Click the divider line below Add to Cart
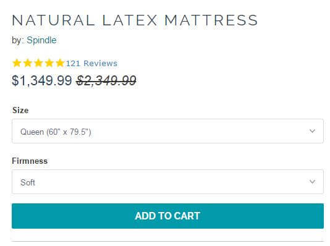 167,241
